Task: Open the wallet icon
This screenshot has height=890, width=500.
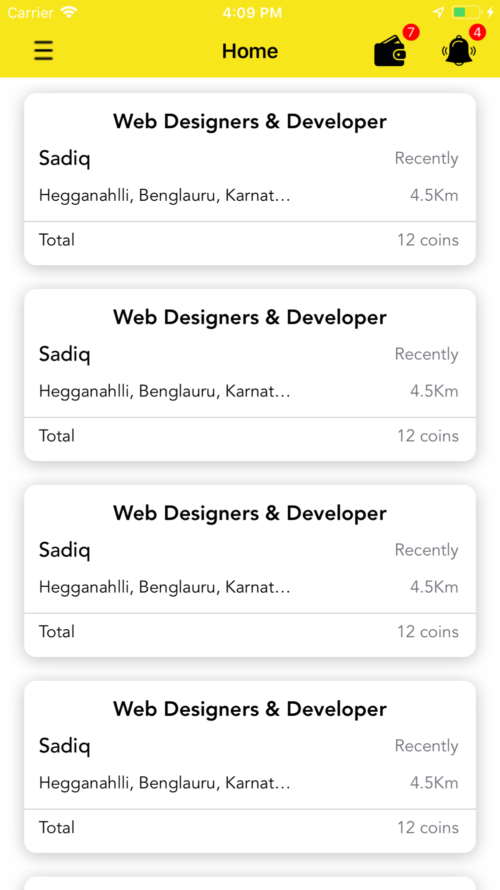Action: (390, 51)
